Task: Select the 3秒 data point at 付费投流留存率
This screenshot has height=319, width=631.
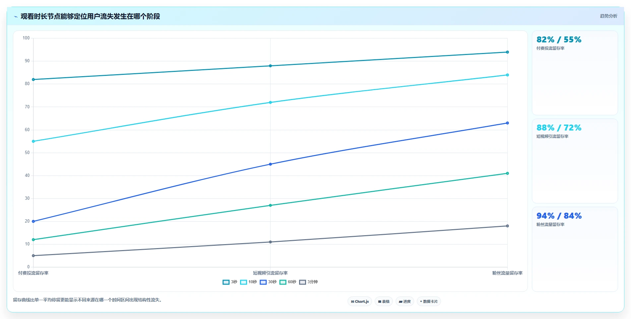Action: 33,80
